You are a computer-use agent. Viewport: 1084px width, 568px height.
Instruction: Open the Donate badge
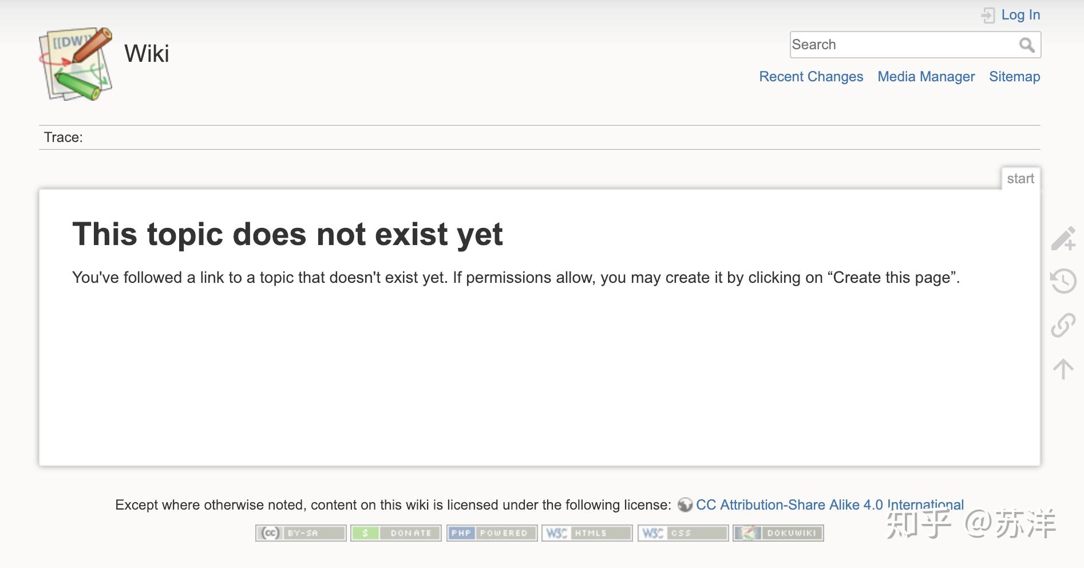coord(395,533)
